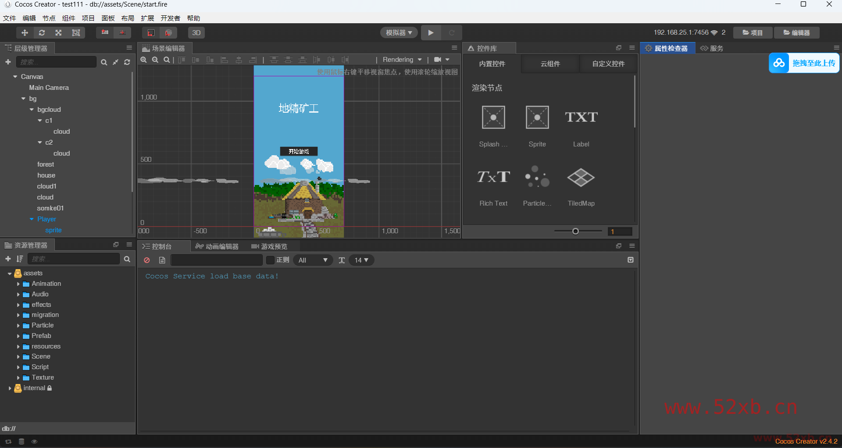Open the All log type dropdown
Screen dimensions: 842x448
pos(313,260)
